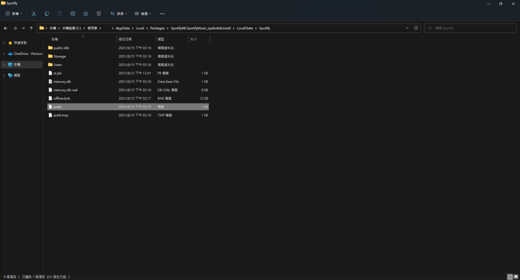
Task: Expand the OneDrive - Personal tree node
Action: 4,54
